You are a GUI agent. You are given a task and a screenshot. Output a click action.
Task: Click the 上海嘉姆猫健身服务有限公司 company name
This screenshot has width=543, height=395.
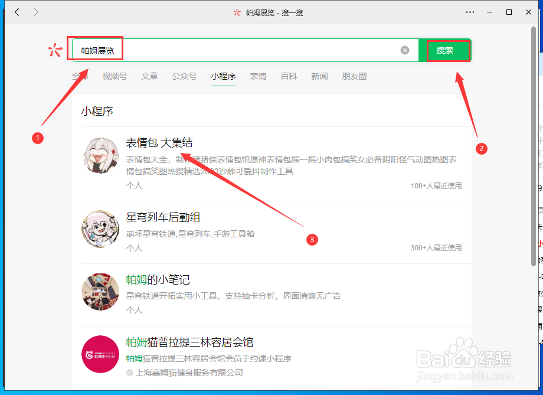pyautogui.click(x=189, y=373)
